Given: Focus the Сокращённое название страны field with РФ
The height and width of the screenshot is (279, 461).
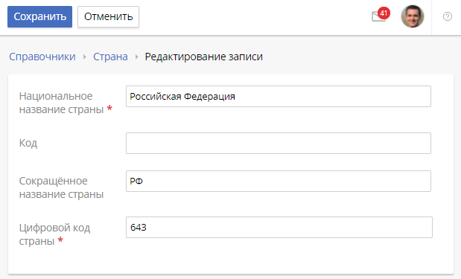Looking at the screenshot, I should pos(279,182).
